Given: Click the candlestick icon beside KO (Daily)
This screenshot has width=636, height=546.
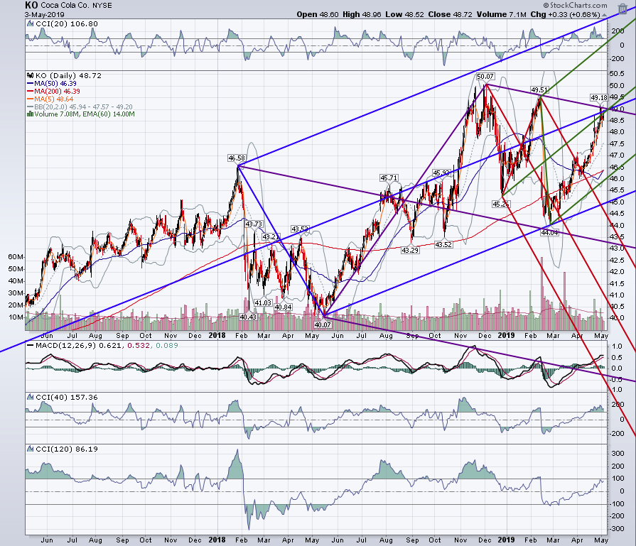Looking at the screenshot, I should 30,75.
